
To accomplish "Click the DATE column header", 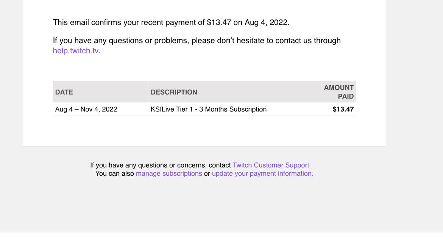I will pyautogui.click(x=64, y=92).
